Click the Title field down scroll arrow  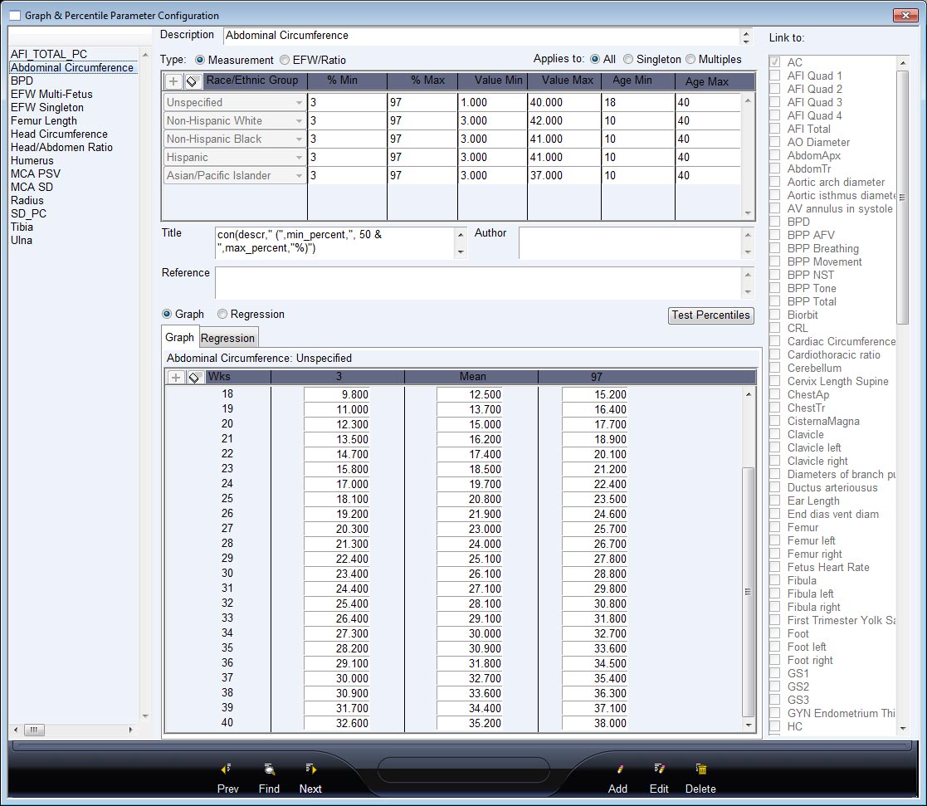(x=461, y=252)
